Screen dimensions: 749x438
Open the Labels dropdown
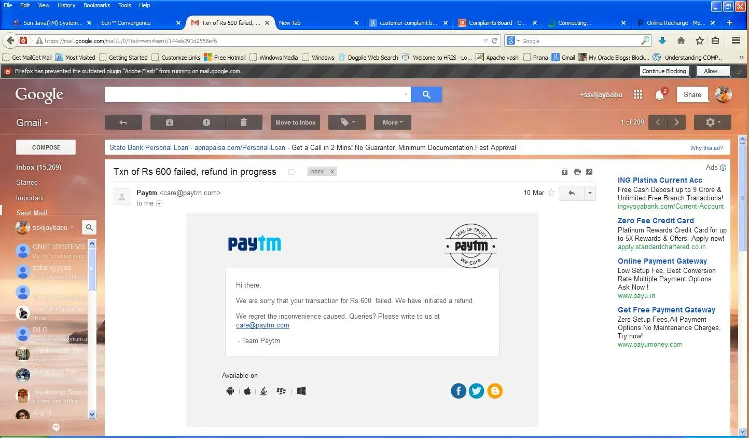[347, 122]
